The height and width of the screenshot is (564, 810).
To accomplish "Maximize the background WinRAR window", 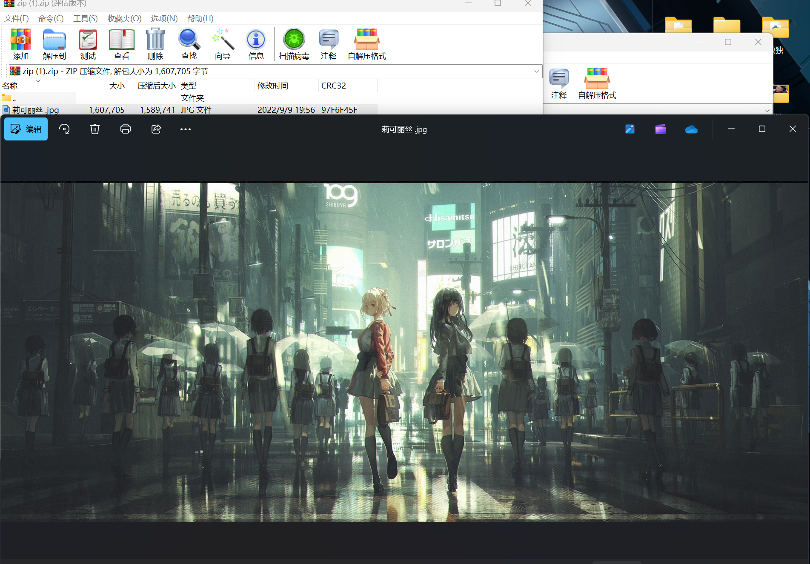I will point(728,42).
